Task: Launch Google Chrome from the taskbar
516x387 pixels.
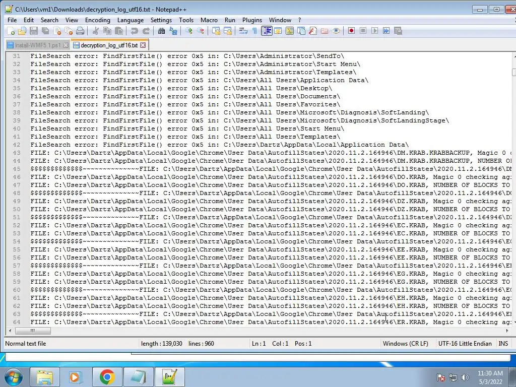Action: (107, 377)
